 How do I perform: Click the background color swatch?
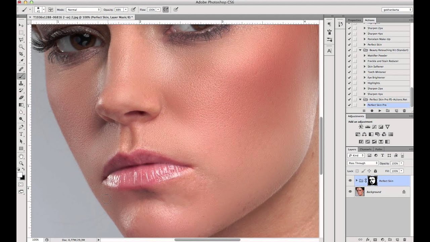pos(23,177)
